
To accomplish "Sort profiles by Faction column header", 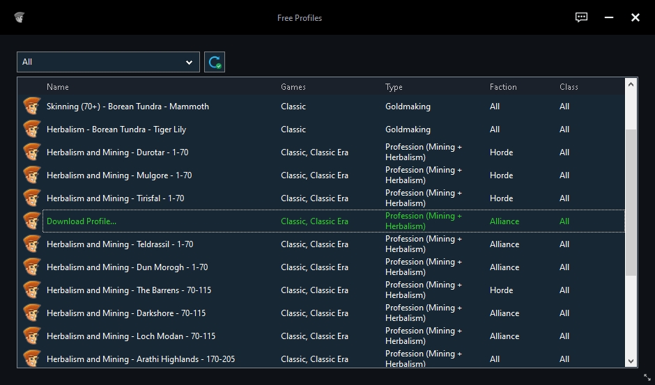I will point(503,87).
